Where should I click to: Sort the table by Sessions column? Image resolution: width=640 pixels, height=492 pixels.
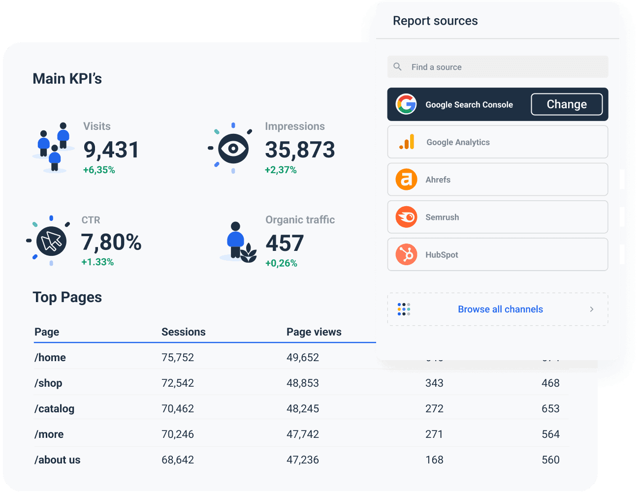click(x=183, y=332)
